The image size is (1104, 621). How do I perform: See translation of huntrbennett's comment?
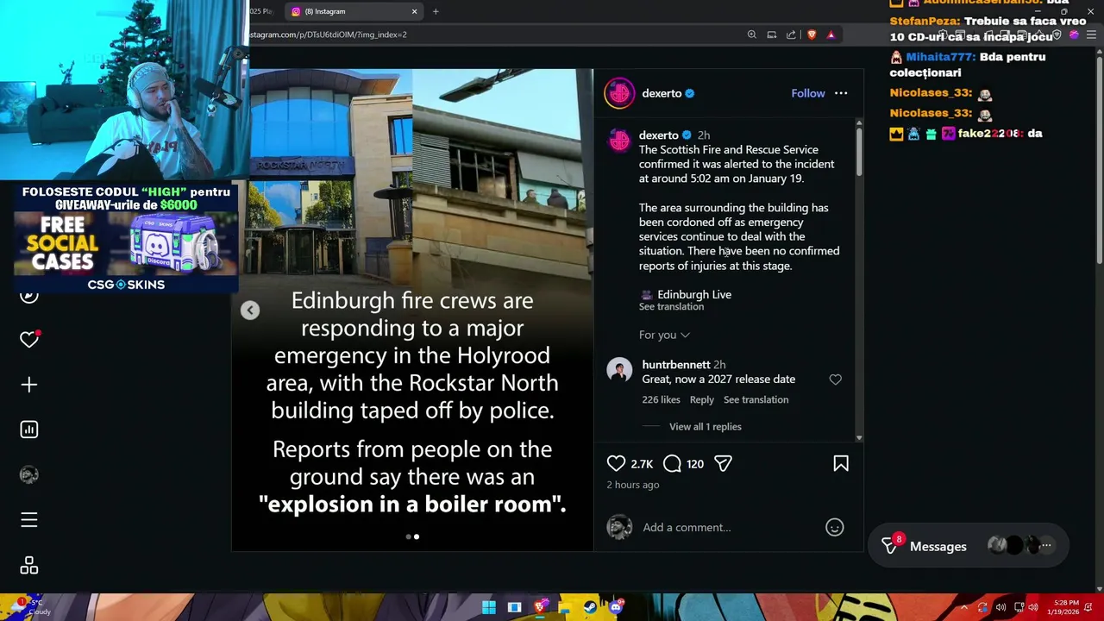tap(756, 399)
